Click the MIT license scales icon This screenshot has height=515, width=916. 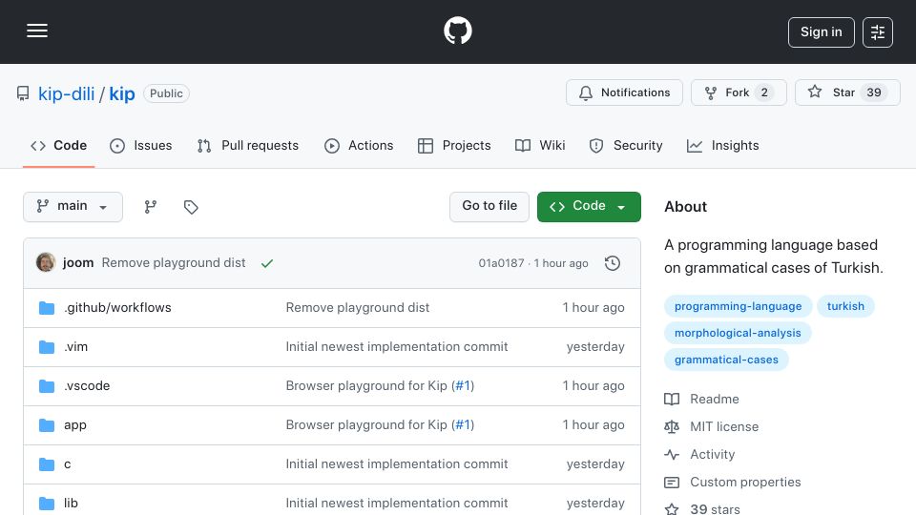[672, 427]
